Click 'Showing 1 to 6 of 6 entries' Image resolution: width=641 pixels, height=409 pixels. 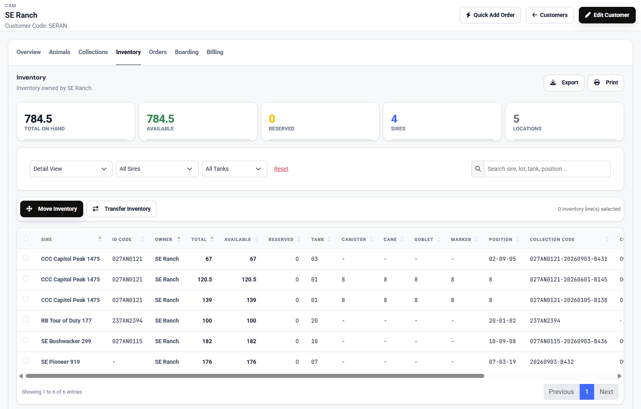52,392
